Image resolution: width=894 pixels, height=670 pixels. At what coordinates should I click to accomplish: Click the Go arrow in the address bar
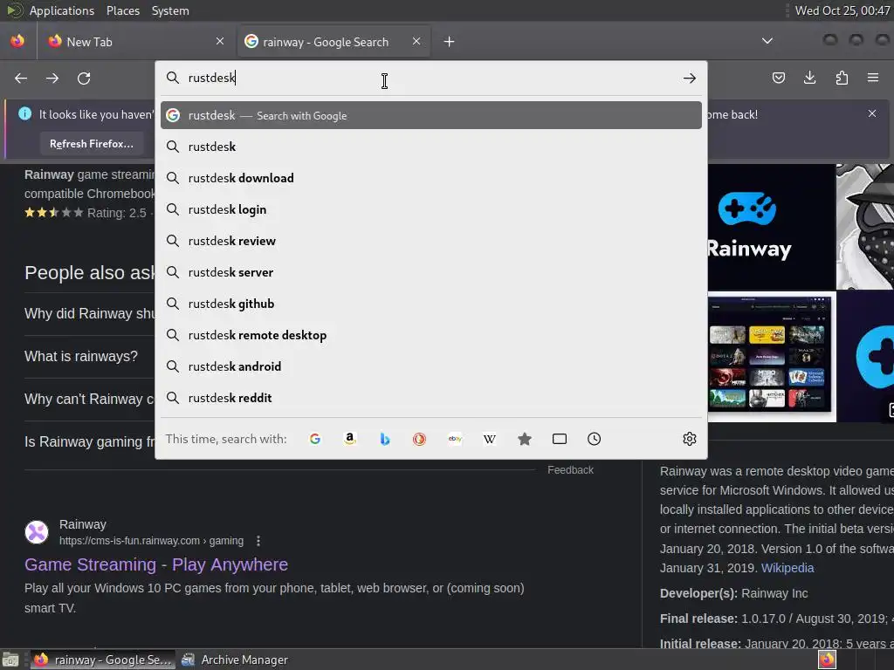tap(690, 78)
